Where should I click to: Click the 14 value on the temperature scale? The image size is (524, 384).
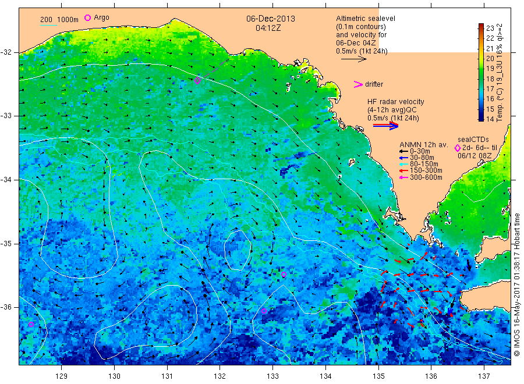(490, 119)
